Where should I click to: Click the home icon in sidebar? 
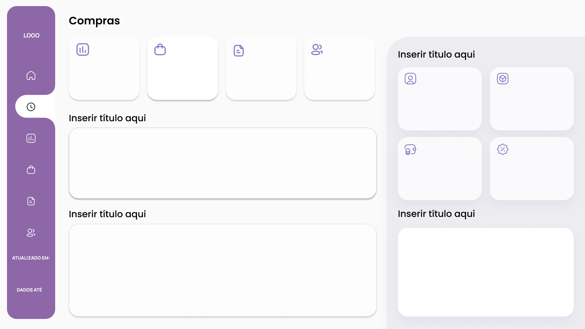pyautogui.click(x=31, y=76)
